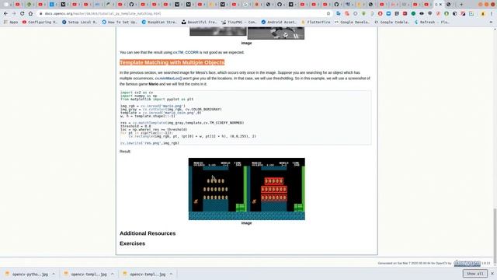Expand the bookmarks bar overflow chevron
The image size is (497, 280).
pyautogui.click(x=491, y=23)
